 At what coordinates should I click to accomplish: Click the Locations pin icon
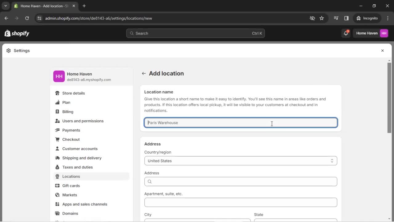tap(57, 176)
